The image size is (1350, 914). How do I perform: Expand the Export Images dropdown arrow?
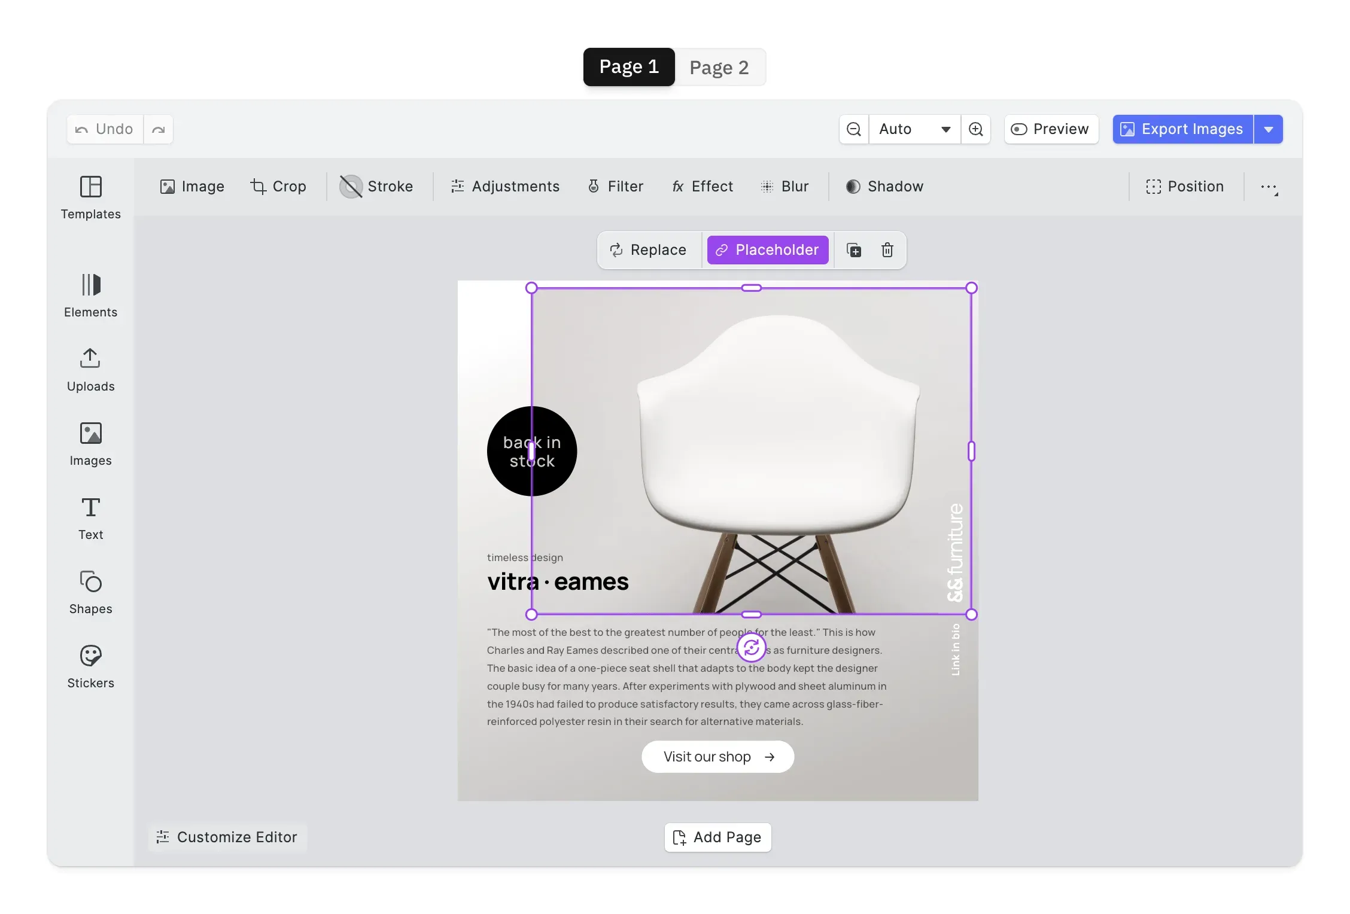(x=1269, y=129)
